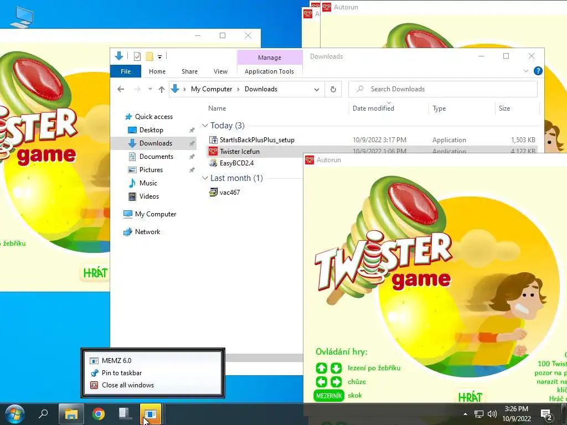
Task: Go back in Explorer navigation
Action: coord(121,89)
